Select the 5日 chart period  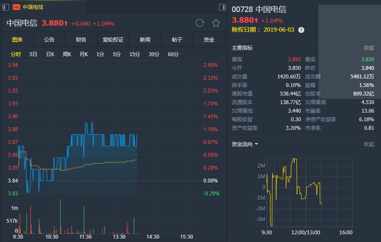coord(33,54)
